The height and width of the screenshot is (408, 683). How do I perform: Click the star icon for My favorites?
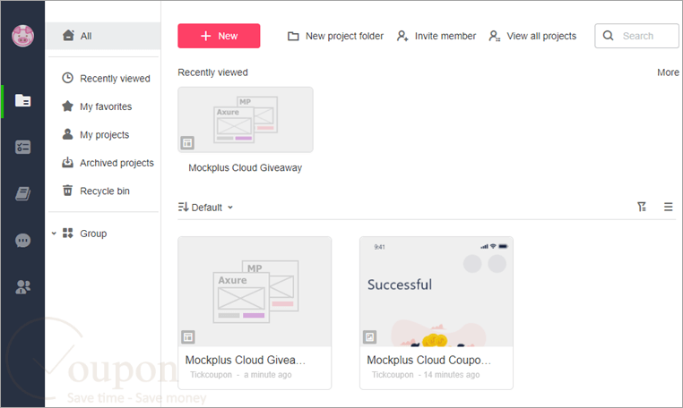tap(67, 106)
